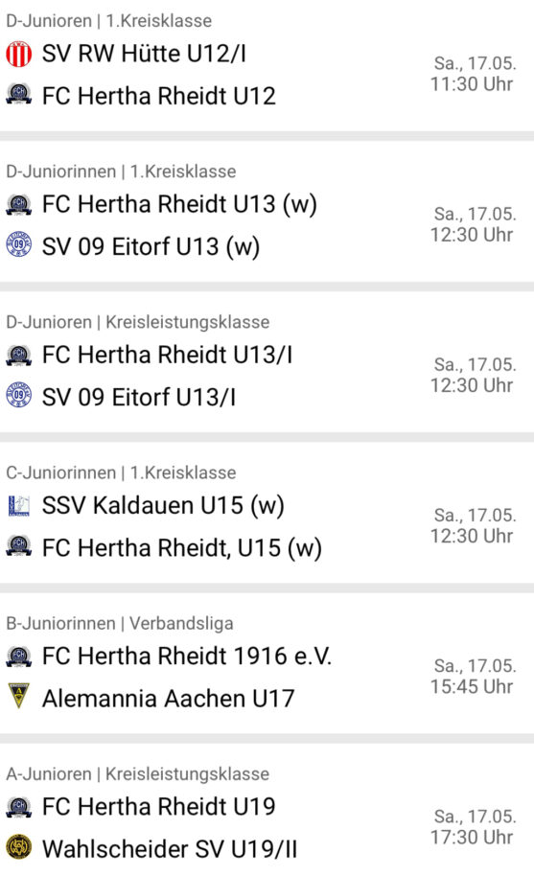Open team SV RW Hütte U12/I
This screenshot has height=876, width=534.
(144, 55)
